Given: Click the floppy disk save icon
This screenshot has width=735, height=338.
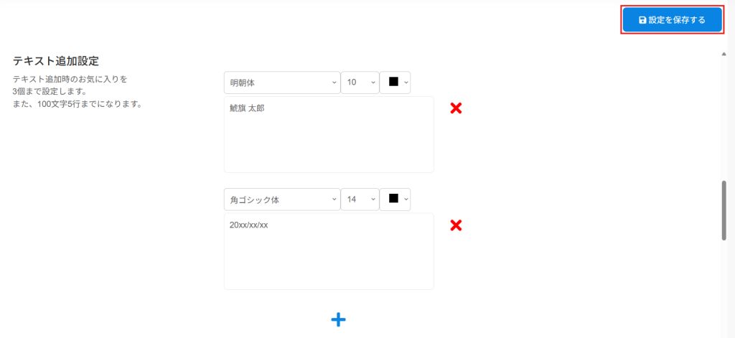Looking at the screenshot, I should 642,20.
